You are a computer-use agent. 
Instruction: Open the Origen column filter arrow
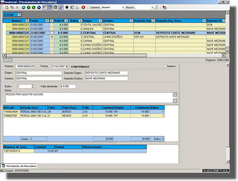click(100, 21)
